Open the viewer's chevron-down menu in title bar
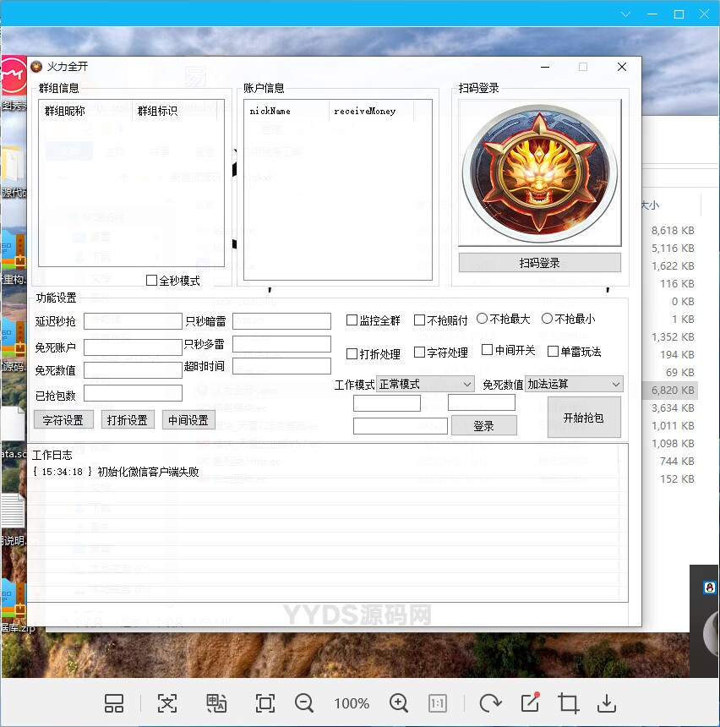The width and height of the screenshot is (720, 727). pos(626,14)
